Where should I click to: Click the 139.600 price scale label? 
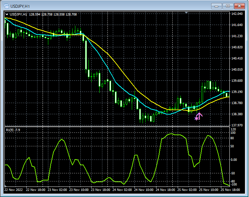pos(237,81)
